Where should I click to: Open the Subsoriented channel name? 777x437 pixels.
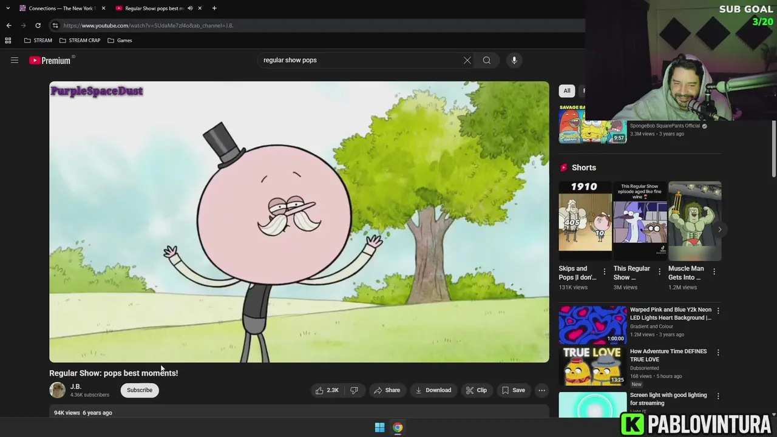point(645,368)
